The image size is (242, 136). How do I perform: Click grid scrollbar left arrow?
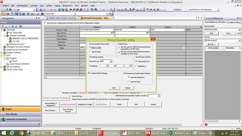(45, 77)
